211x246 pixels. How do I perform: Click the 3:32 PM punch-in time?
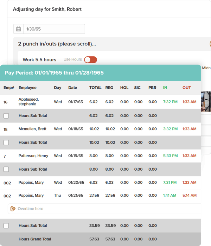pos(170,129)
